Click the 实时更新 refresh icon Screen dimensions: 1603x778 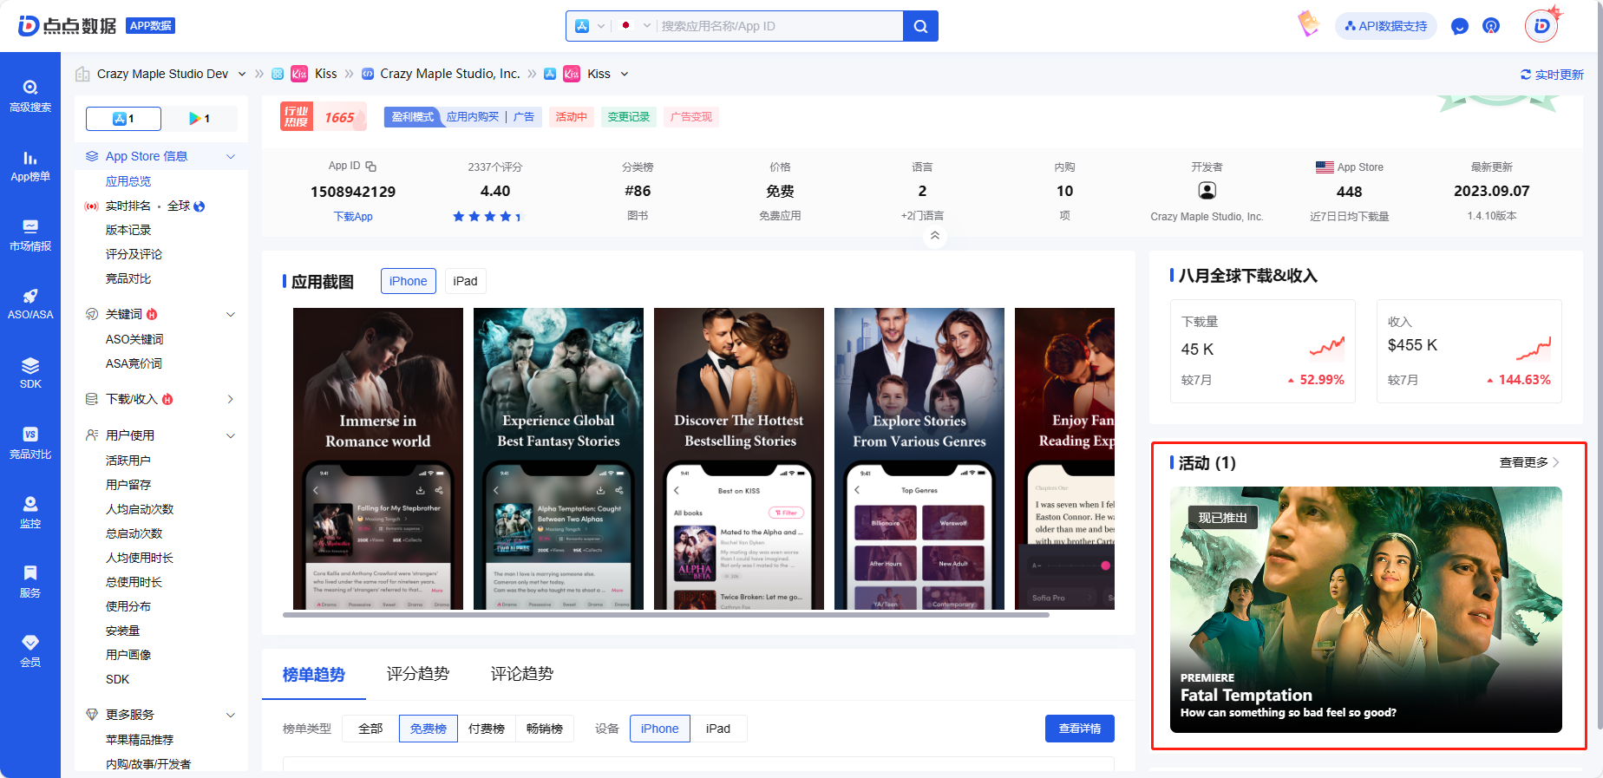(1526, 75)
